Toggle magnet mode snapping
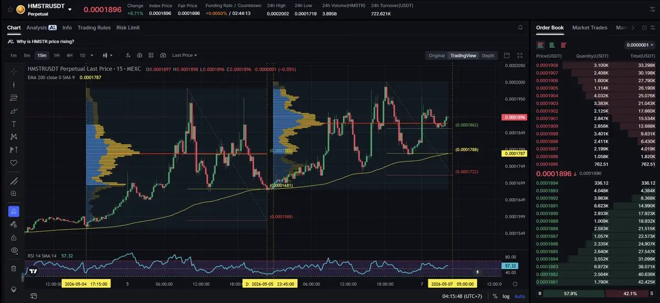The width and height of the screenshot is (660, 303). pyautogui.click(x=14, y=211)
